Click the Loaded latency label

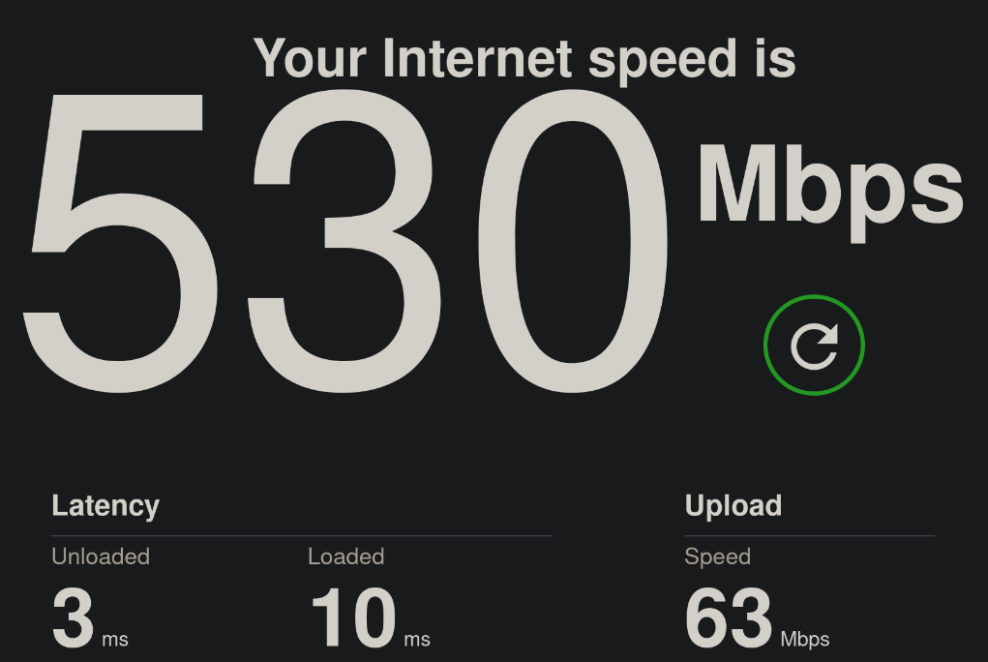click(345, 557)
